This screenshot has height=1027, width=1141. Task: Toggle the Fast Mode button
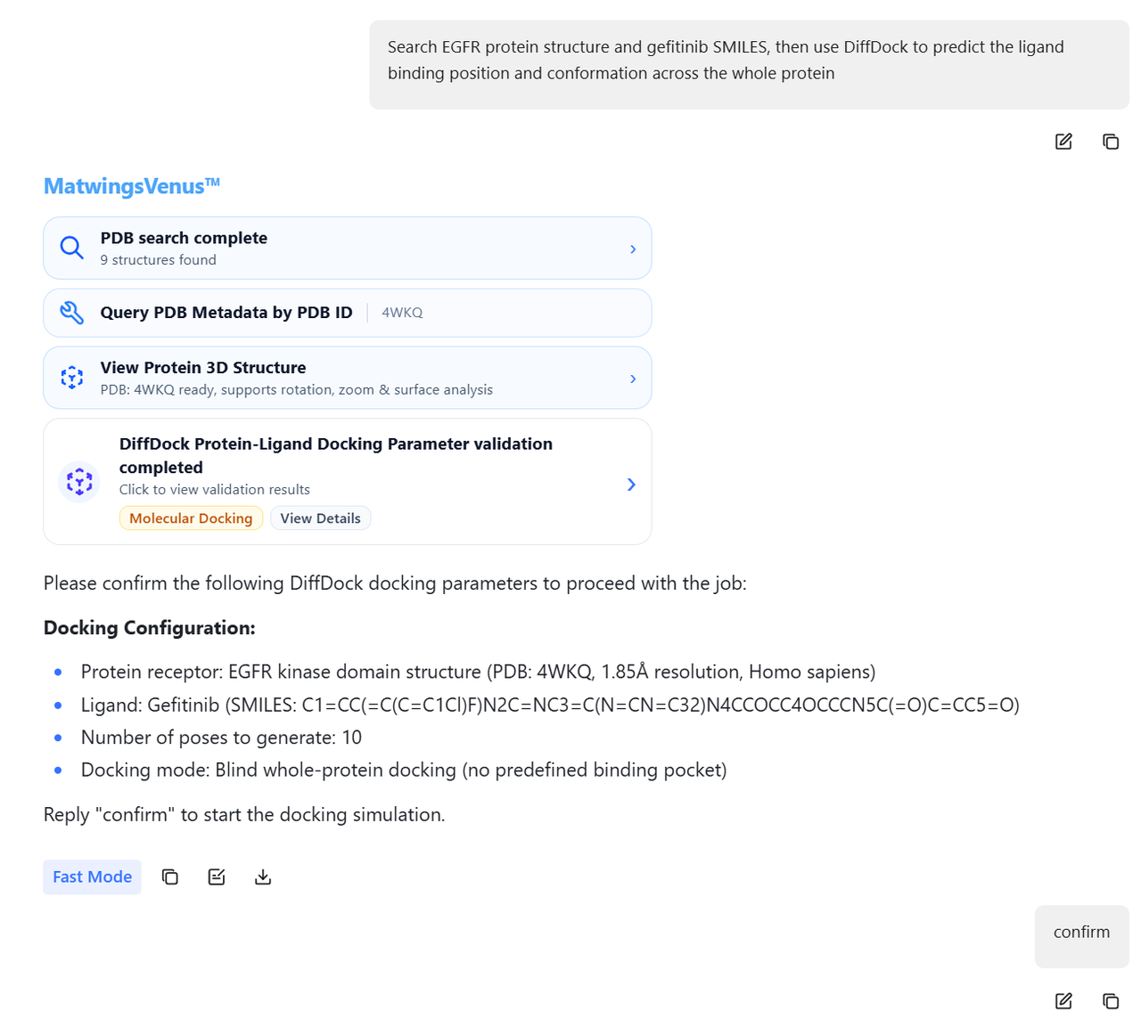[x=93, y=877]
